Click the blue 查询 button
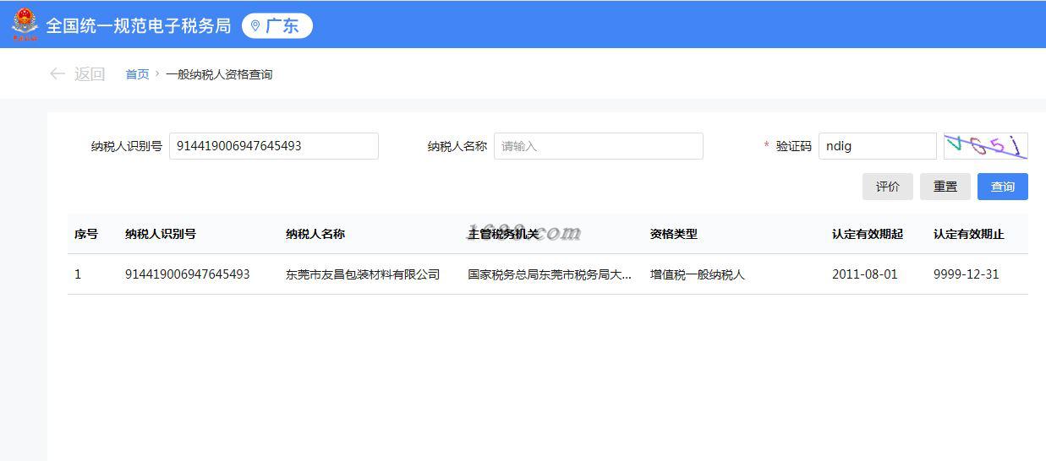 tap(1003, 187)
